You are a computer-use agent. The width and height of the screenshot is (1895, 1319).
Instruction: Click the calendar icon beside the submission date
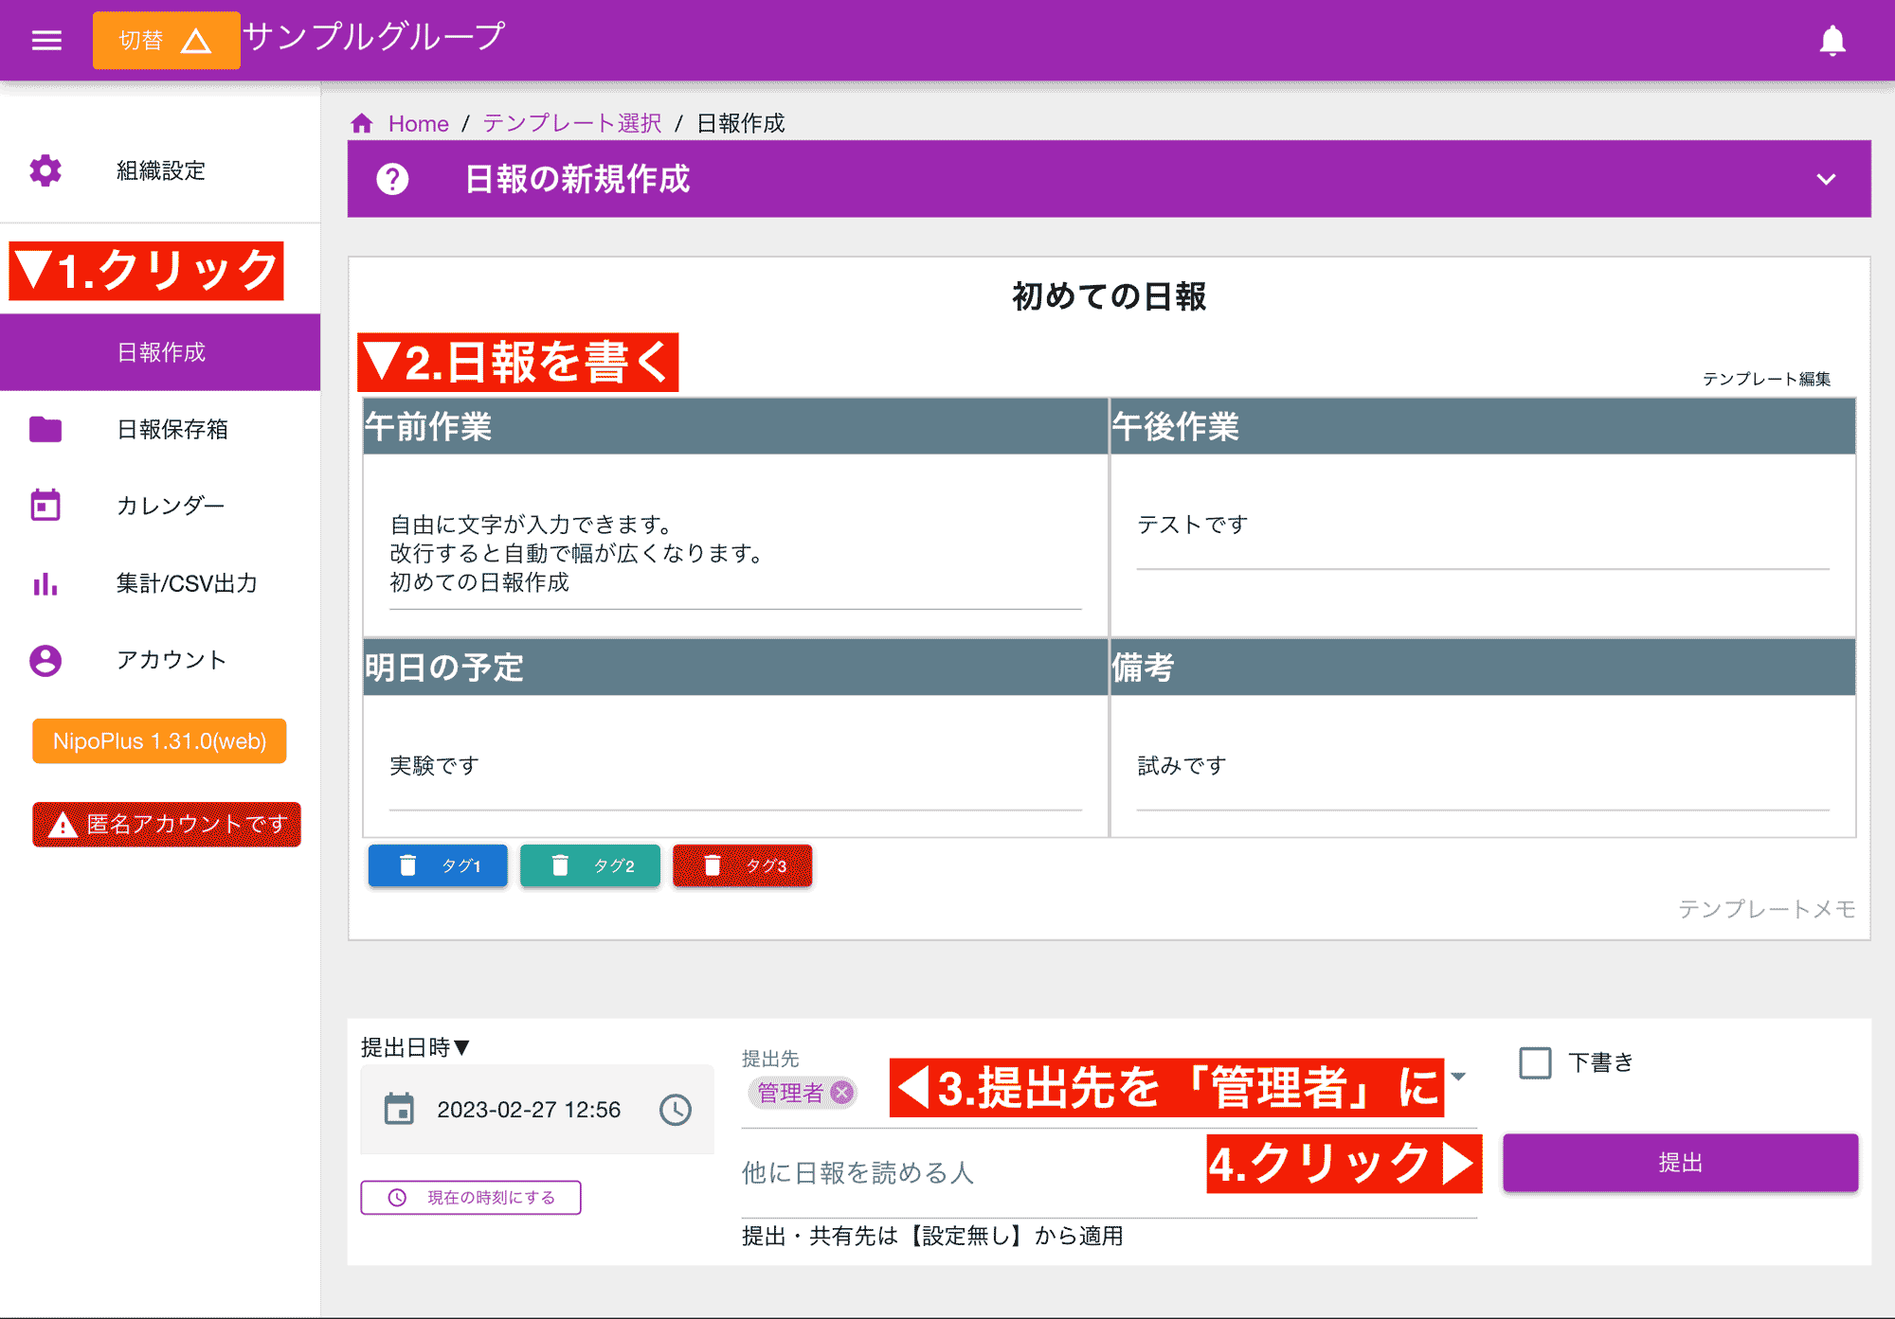coord(400,1109)
